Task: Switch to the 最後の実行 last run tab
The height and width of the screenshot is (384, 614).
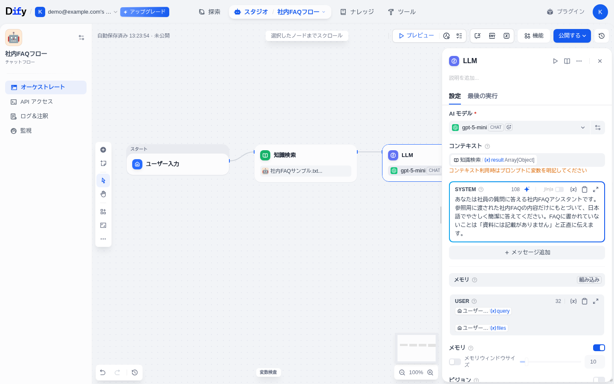Action: [482, 96]
